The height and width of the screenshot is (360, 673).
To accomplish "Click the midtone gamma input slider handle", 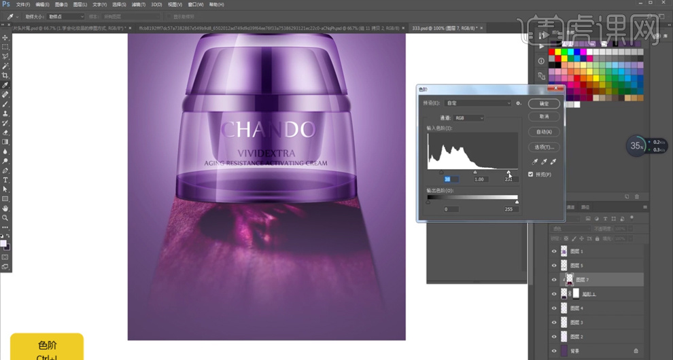I will 474,173.
